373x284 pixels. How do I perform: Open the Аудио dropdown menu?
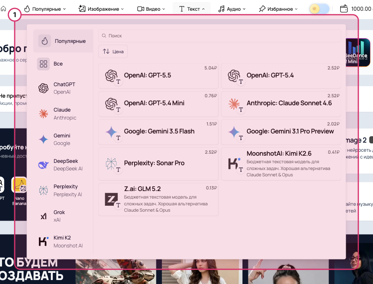pyautogui.click(x=232, y=9)
